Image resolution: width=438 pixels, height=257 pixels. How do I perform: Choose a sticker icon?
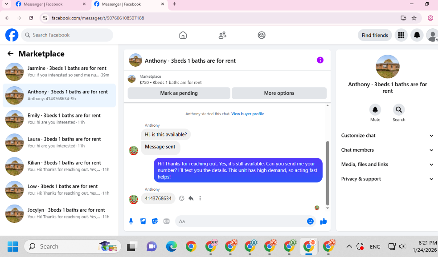[155, 221]
